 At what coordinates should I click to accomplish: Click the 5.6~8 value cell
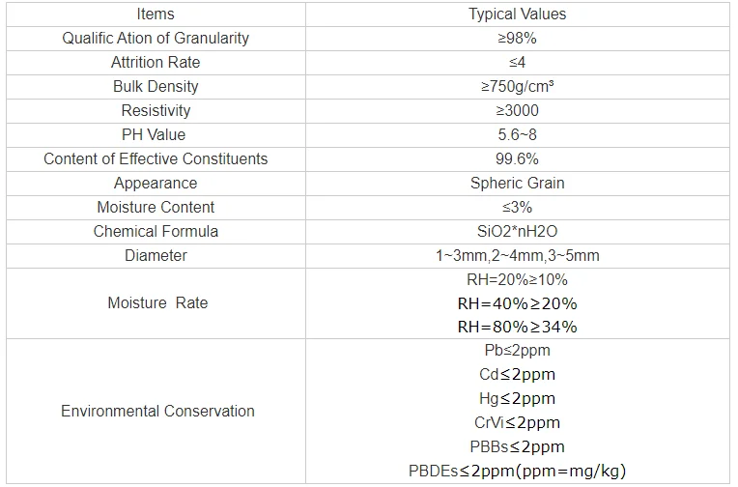pos(517,135)
